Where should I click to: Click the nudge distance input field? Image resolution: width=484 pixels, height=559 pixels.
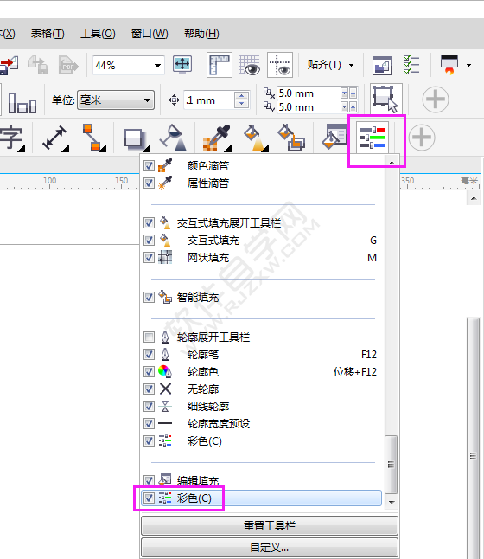click(209, 100)
